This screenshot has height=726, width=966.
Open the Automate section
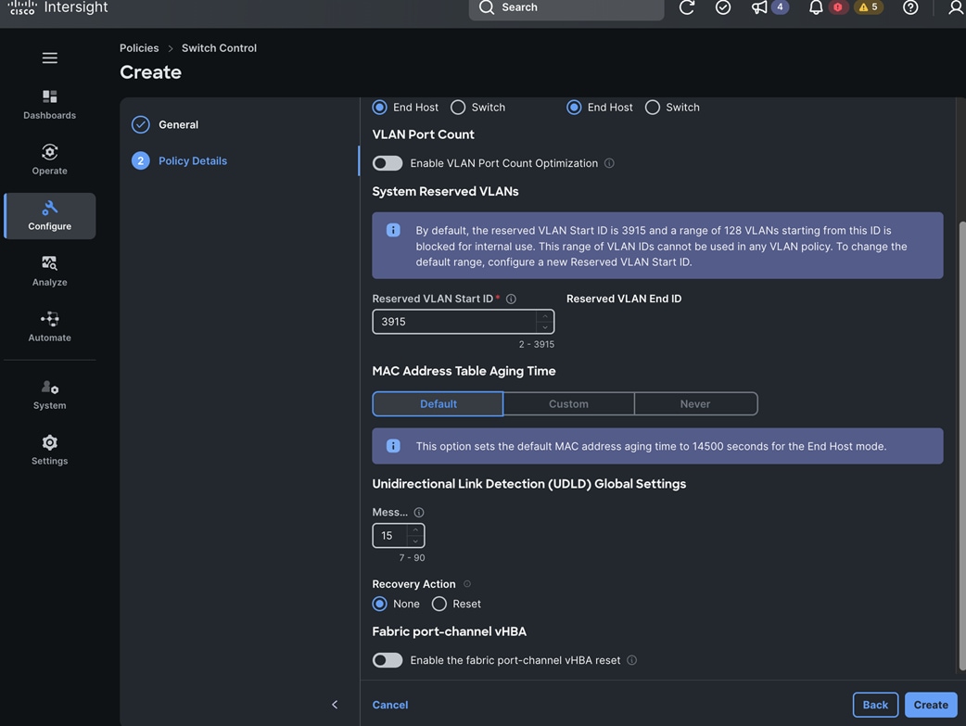point(50,326)
